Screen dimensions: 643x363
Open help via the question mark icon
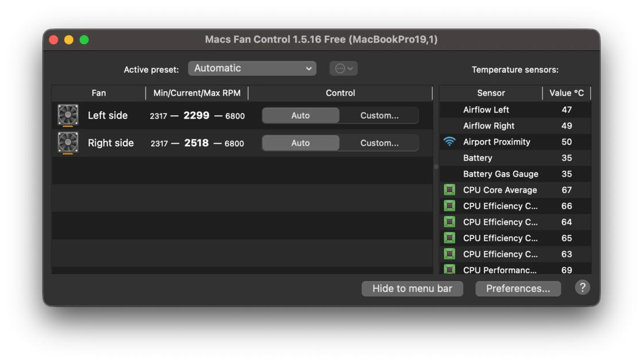pos(583,288)
